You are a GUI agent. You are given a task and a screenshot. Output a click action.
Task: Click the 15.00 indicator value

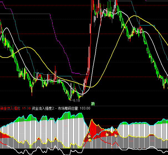tap(26, 108)
